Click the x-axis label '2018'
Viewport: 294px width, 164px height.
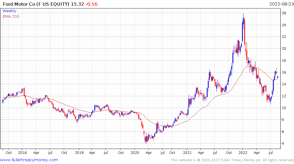[x=22, y=153]
